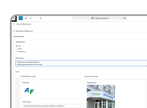Click the Undo arrow icon
The image size is (147, 108).
31,18
